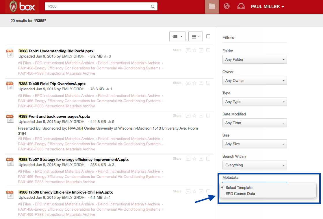Open the upload tray icon in header
Image resolution: width=323 pixels, height=219 pixels.
tap(241, 6)
